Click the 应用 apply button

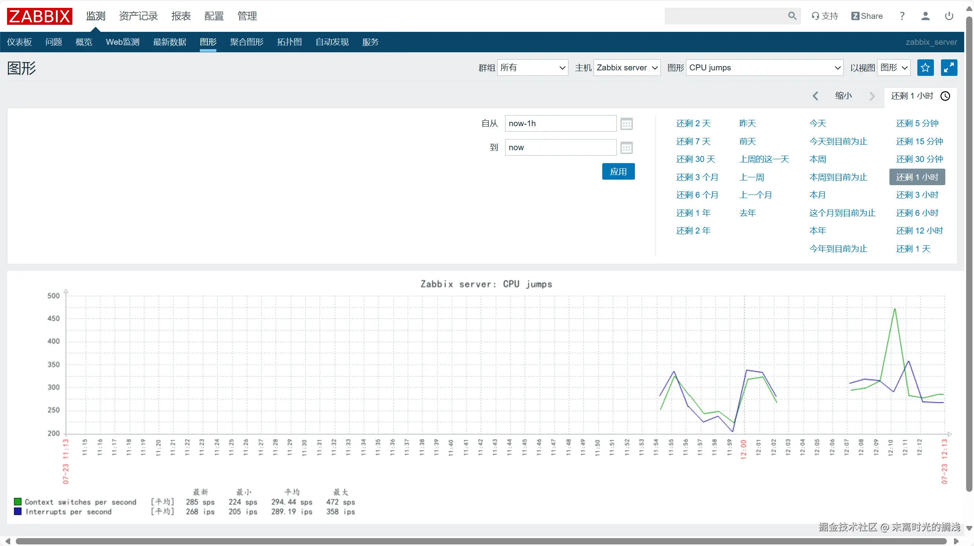point(618,171)
